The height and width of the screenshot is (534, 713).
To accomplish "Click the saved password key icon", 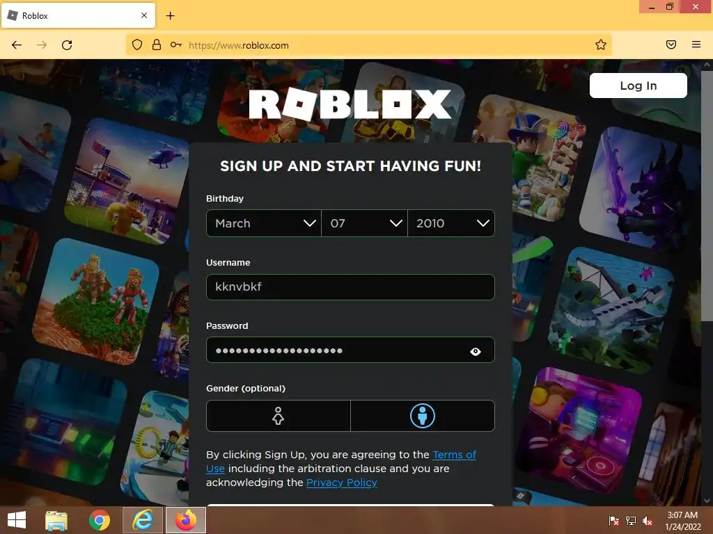I will coord(176,44).
